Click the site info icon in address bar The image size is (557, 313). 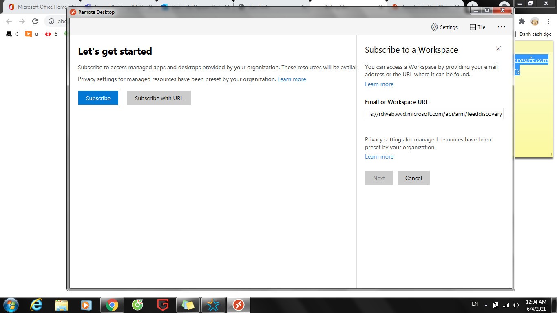[51, 21]
